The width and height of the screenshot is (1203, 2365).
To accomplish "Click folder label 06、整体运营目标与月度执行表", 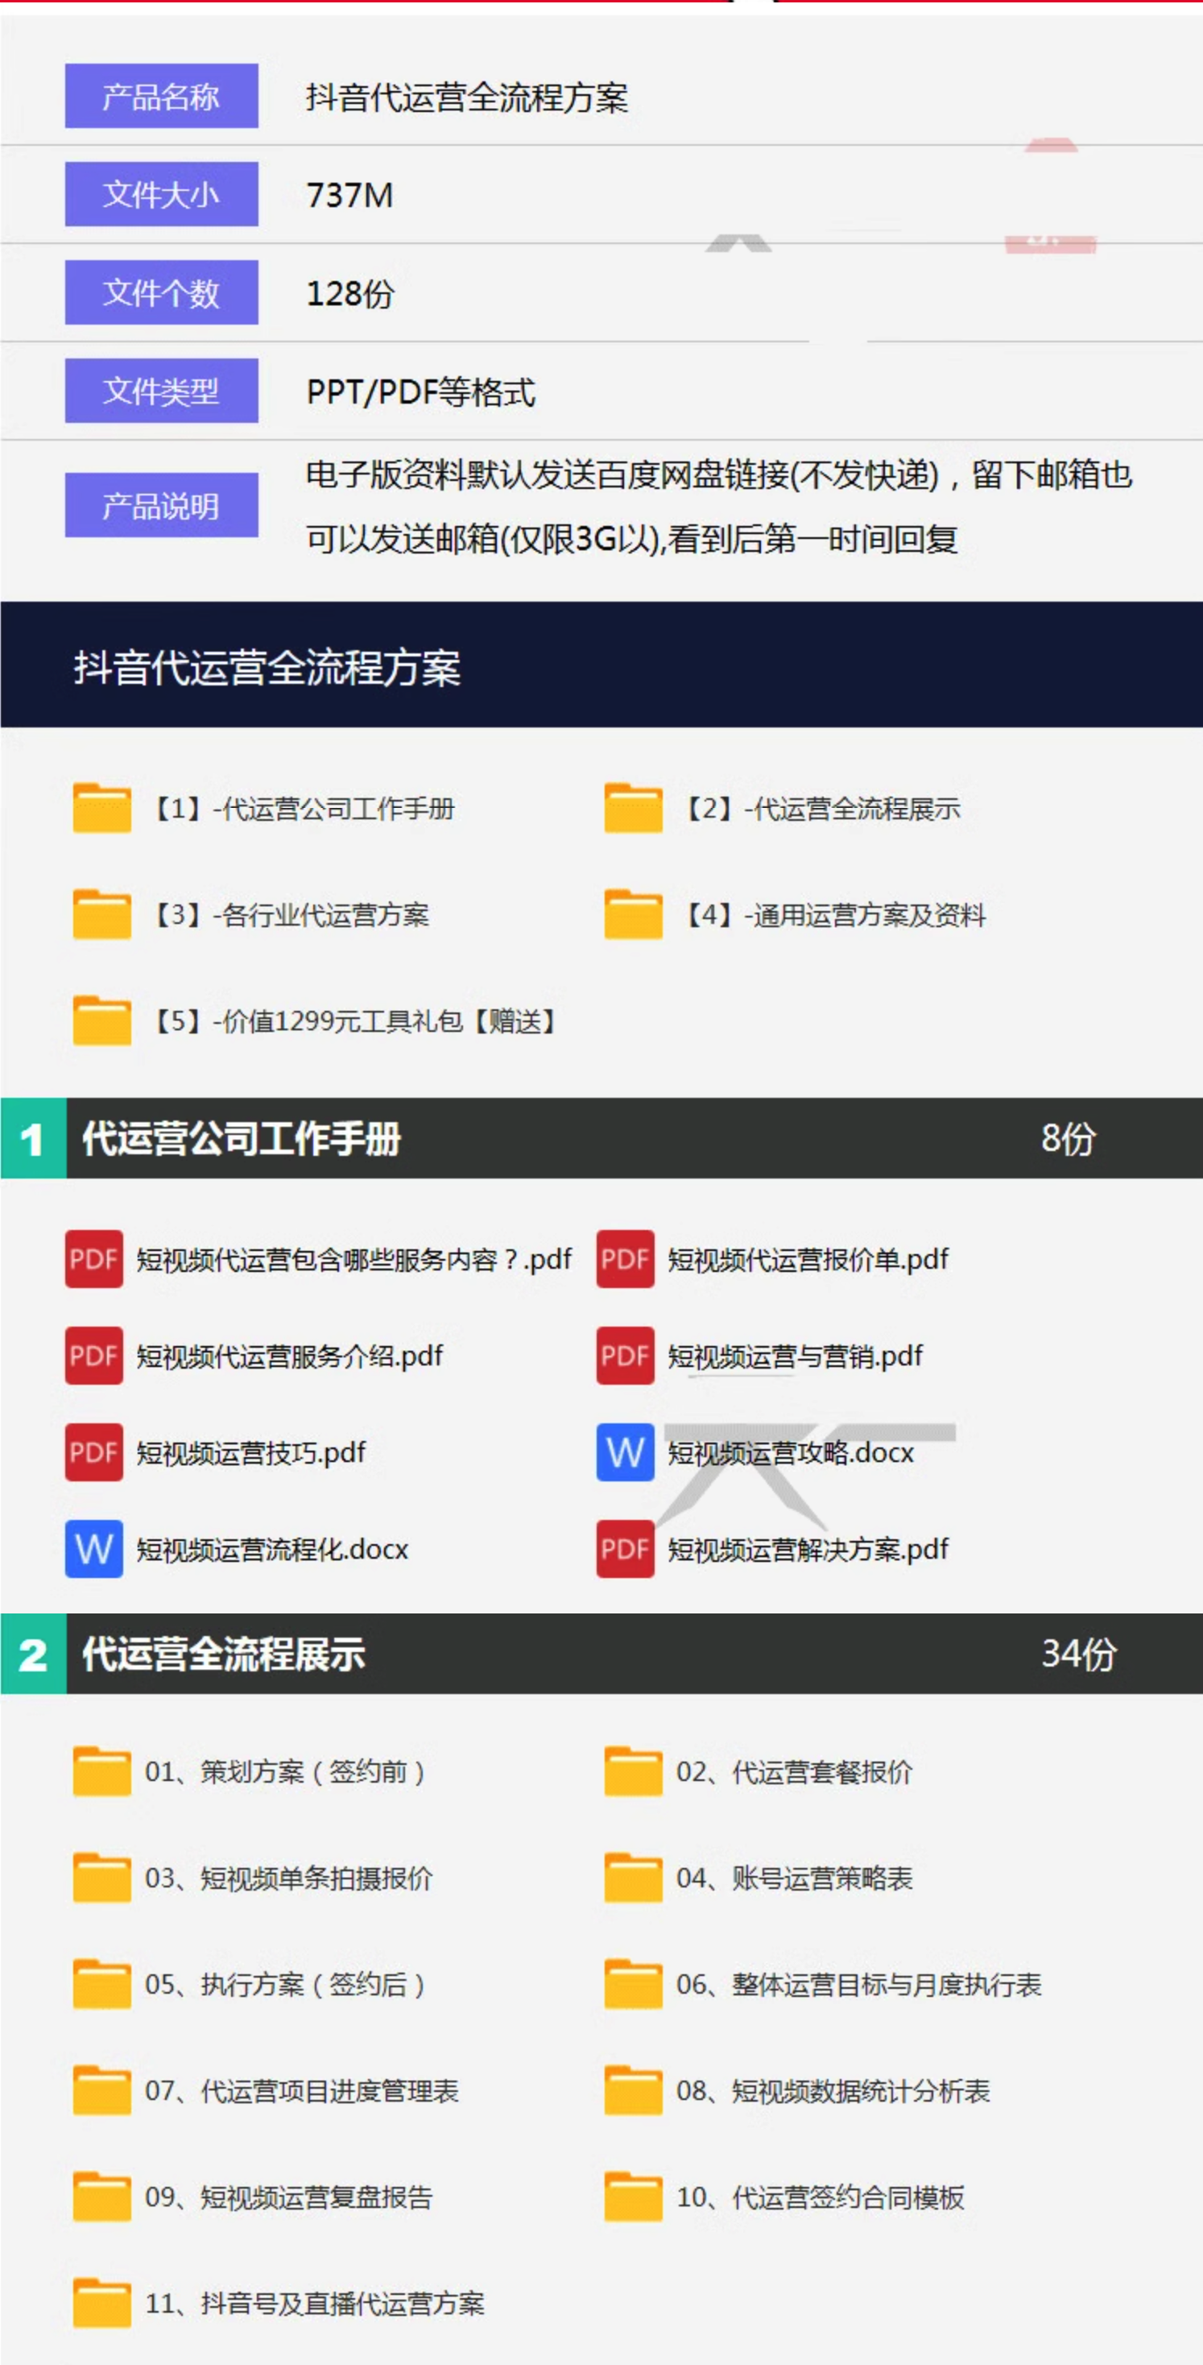I will [x=859, y=1985].
